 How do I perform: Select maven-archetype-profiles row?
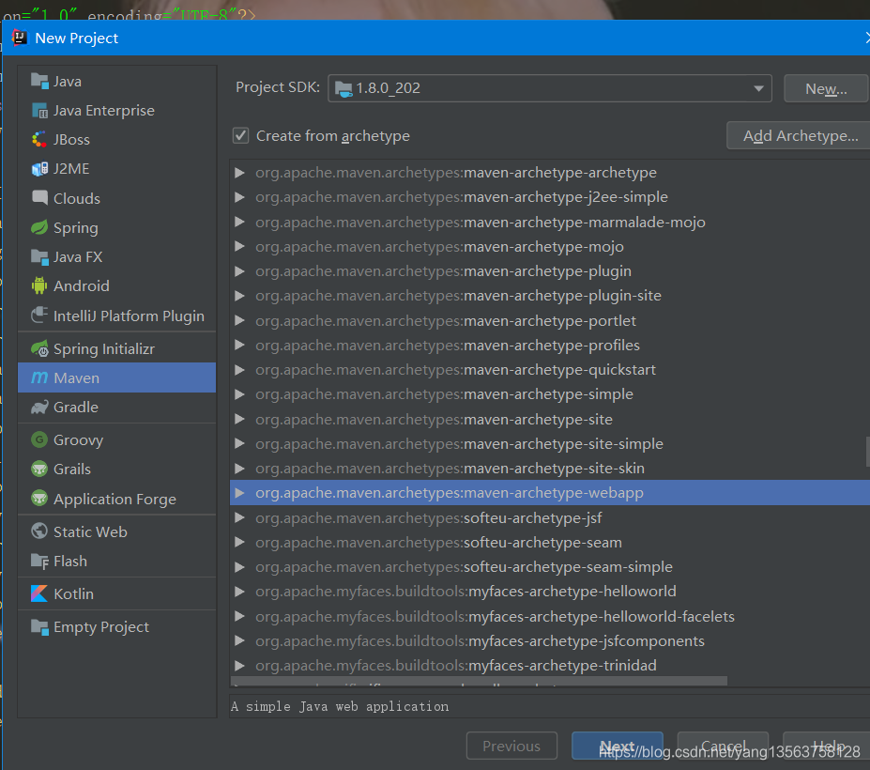550,345
